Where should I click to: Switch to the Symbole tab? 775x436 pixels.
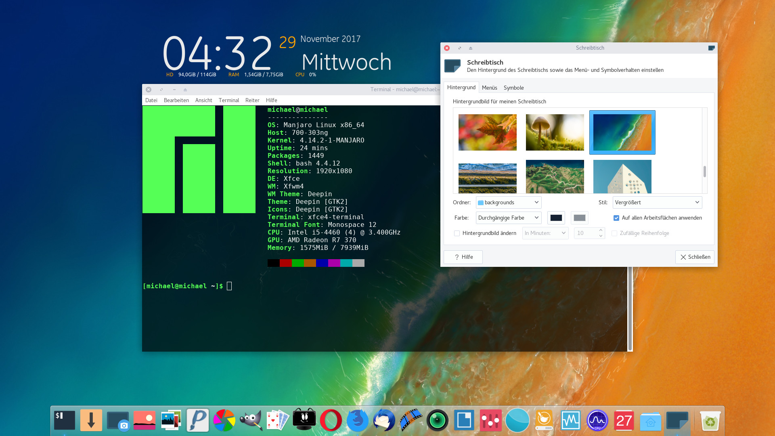coord(513,88)
